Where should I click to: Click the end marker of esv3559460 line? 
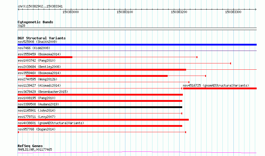click(206, 76)
